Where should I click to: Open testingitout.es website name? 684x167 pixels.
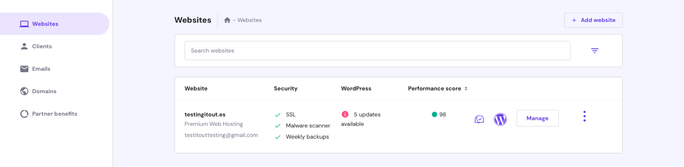click(205, 115)
